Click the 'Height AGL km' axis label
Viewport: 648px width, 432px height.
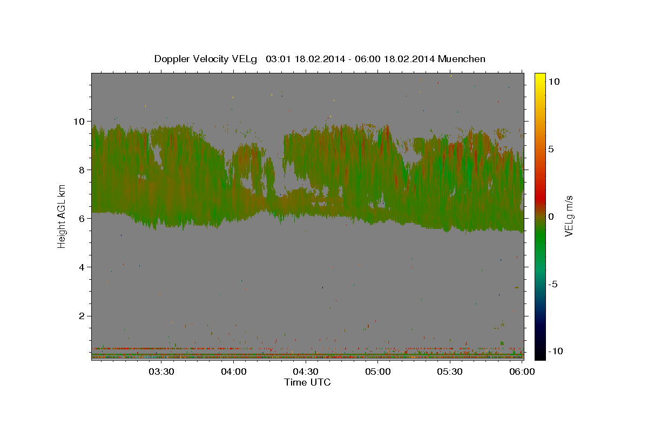click(62, 216)
